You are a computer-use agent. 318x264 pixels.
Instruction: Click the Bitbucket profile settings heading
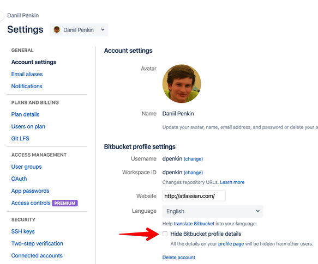[x=140, y=146]
